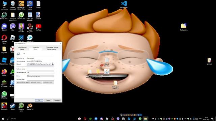Open the TLauncher Minecraft shortcut
This screenshot has height=121, width=216.
pos(4,84)
